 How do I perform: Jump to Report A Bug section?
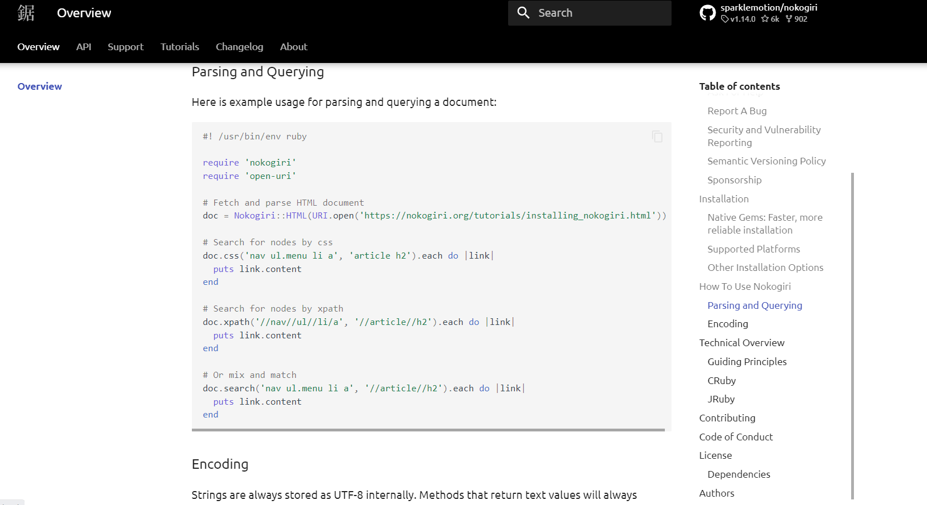point(737,111)
